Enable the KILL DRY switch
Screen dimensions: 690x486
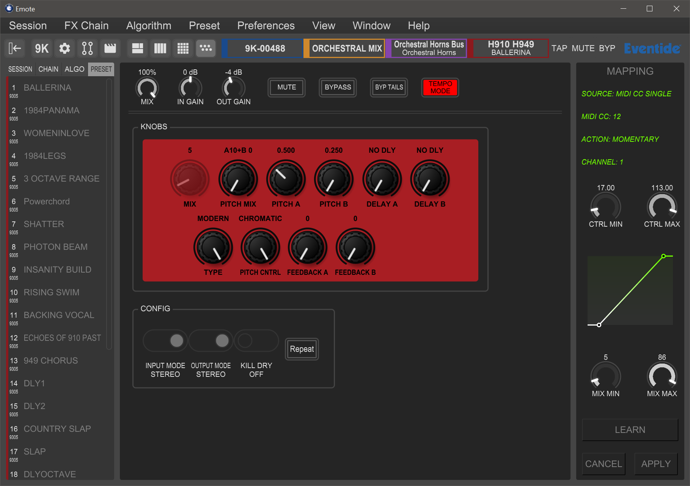[256, 340]
